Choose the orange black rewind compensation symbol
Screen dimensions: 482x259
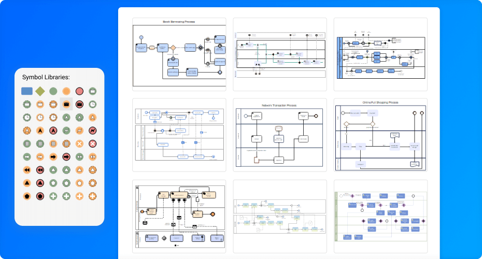click(27, 170)
